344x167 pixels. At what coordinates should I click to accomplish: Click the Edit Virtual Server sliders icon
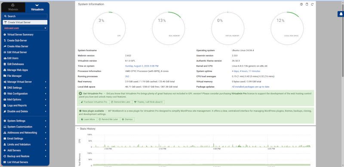(x=5, y=52)
